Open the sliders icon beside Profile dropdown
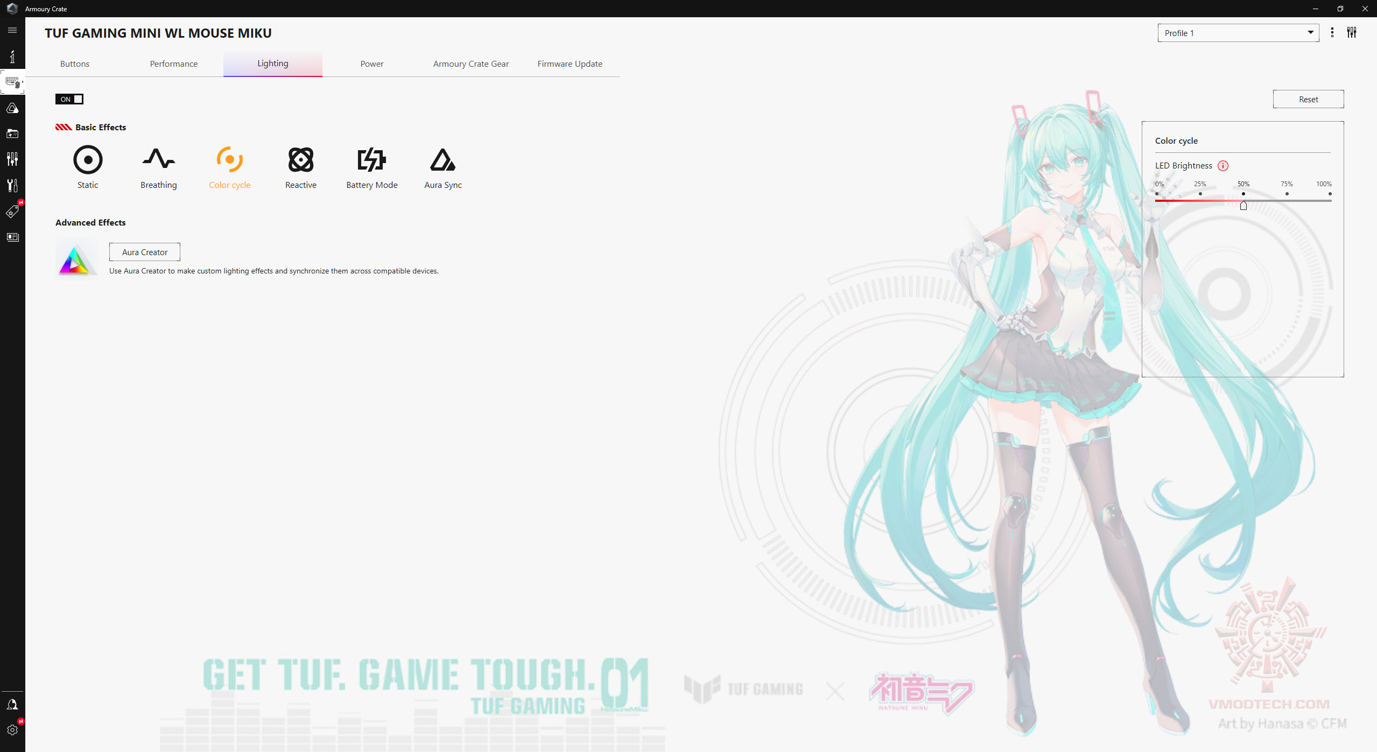 pyautogui.click(x=1352, y=33)
